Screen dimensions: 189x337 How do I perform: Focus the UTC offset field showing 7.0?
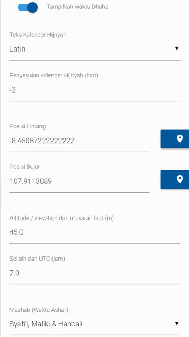pos(94,273)
